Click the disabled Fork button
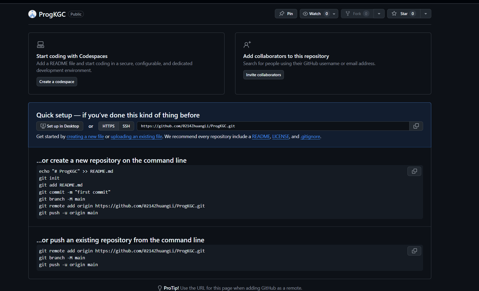The image size is (479, 291). (x=357, y=14)
